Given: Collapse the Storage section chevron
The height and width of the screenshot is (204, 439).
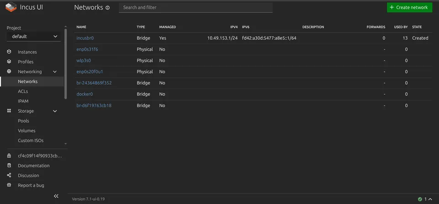Looking at the screenshot, I should (x=55, y=111).
